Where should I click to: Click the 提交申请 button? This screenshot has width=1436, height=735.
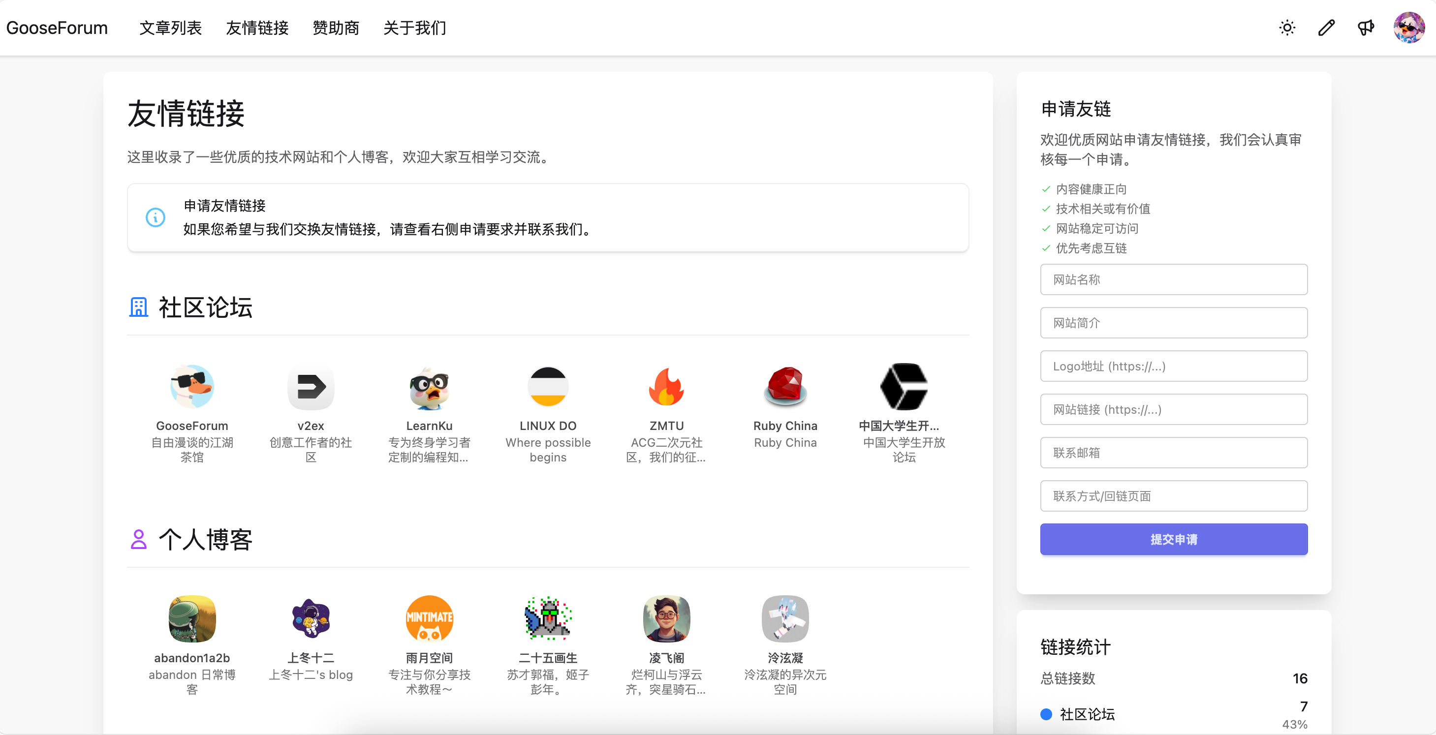pos(1173,539)
